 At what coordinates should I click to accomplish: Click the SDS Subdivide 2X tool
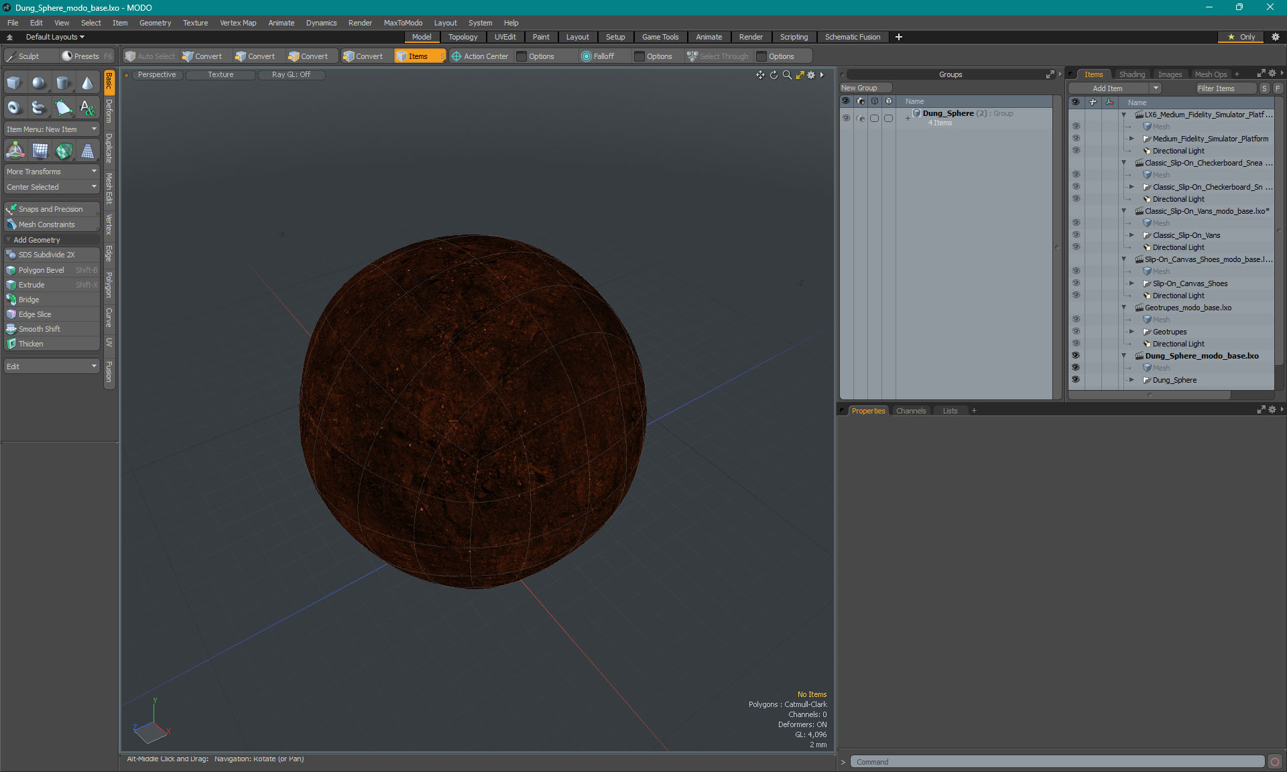coord(52,255)
